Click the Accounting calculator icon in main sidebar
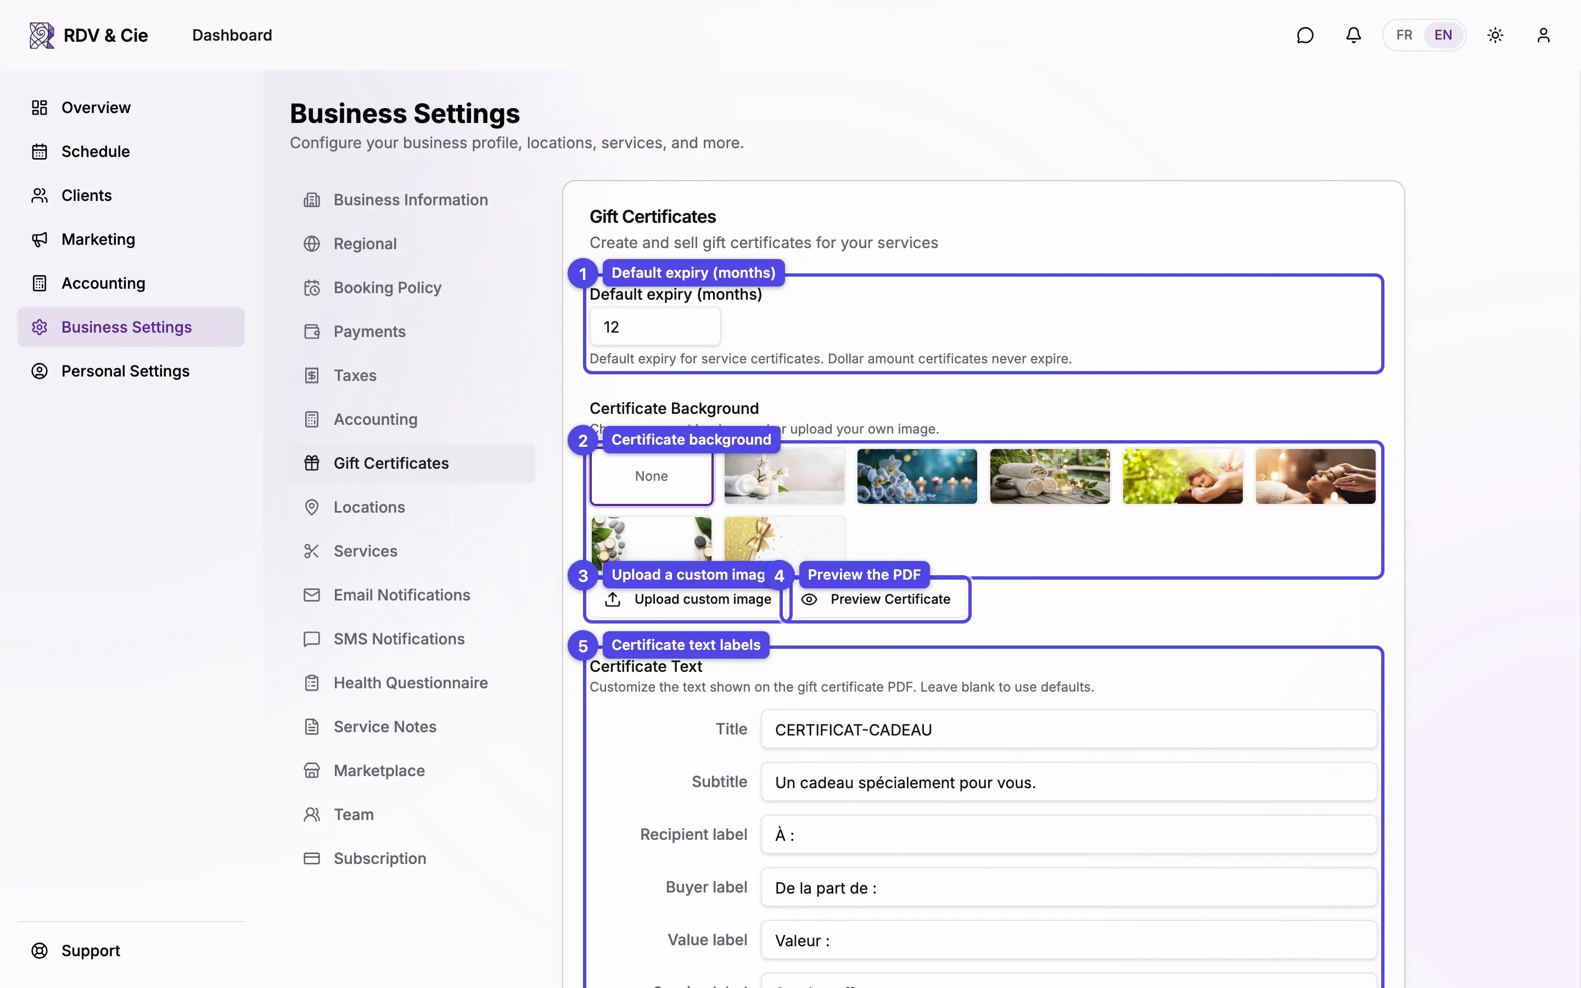Screen dimensions: 1581x988 [40, 283]
